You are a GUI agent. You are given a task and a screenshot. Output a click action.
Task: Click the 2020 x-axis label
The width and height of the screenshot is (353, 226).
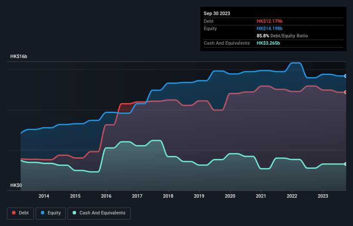tap(230, 196)
